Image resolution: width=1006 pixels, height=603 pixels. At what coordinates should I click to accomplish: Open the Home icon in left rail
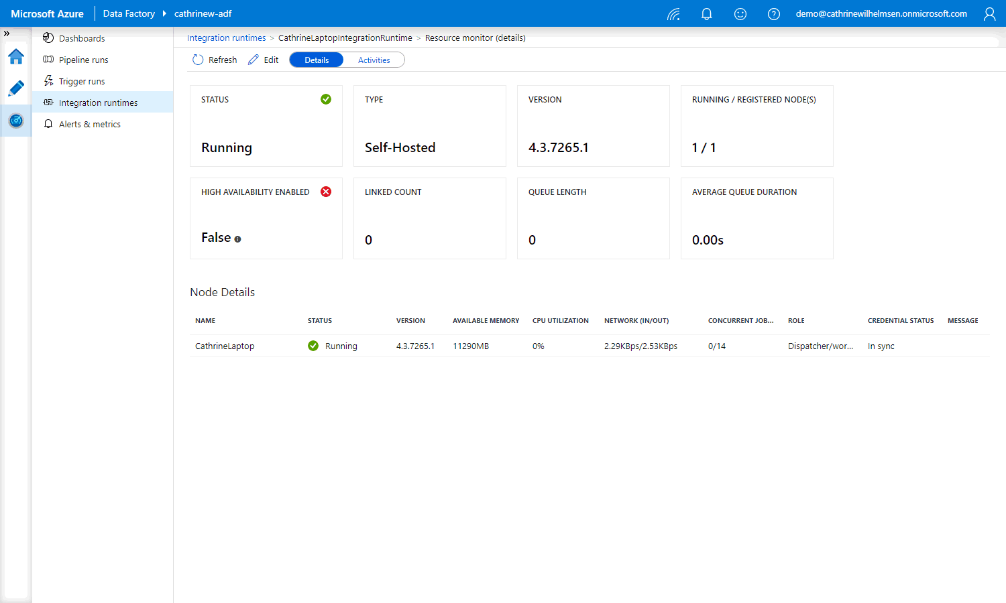click(16, 57)
